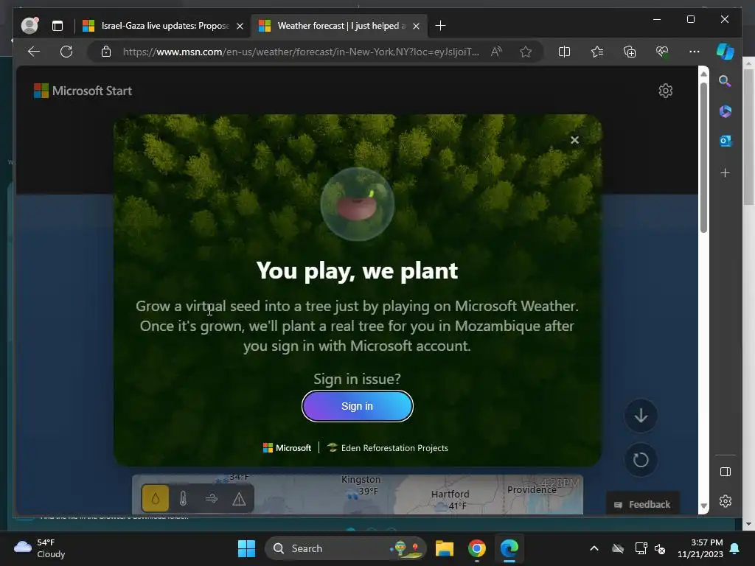This screenshot has height=566, width=755.
Task: Select the severe weather alerts layer
Action: [240, 498]
